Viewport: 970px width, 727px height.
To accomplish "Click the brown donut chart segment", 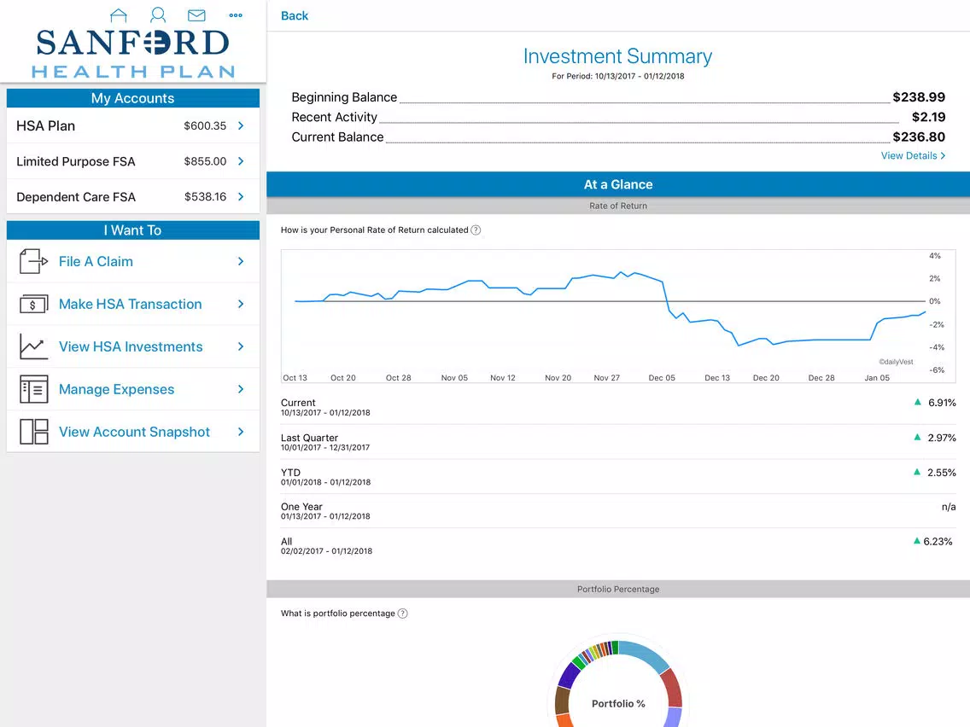I will point(562,701).
